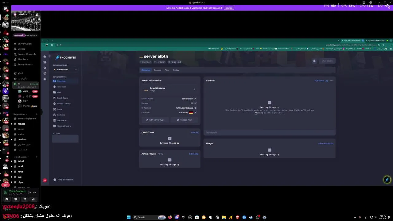Screen dimensions: 393x221
Task: Click the Boost Goal progress bar
Action: click(x=25, y=35)
